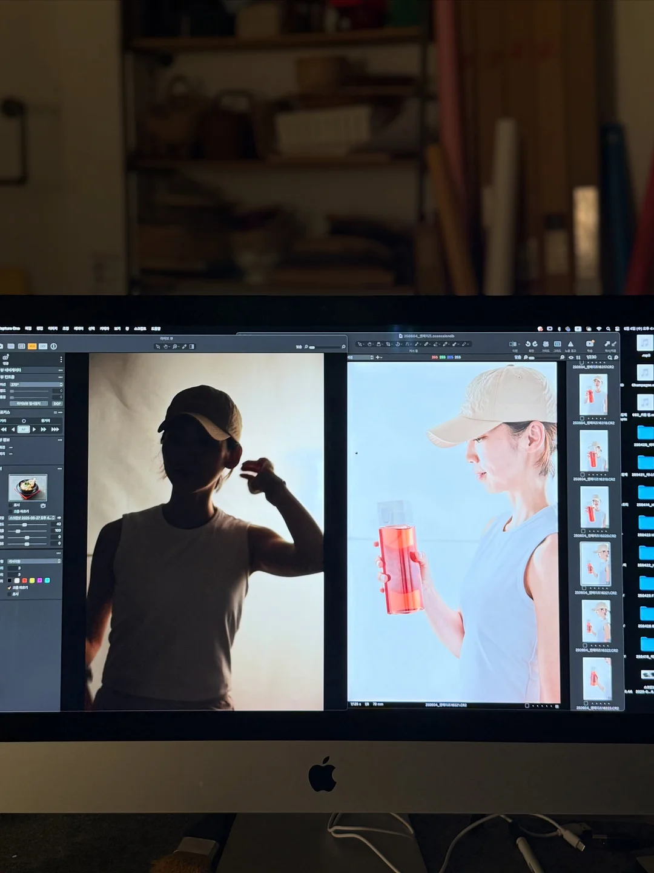Choose the red grid color swatch
The width and height of the screenshot is (654, 873).
[x=24, y=580]
